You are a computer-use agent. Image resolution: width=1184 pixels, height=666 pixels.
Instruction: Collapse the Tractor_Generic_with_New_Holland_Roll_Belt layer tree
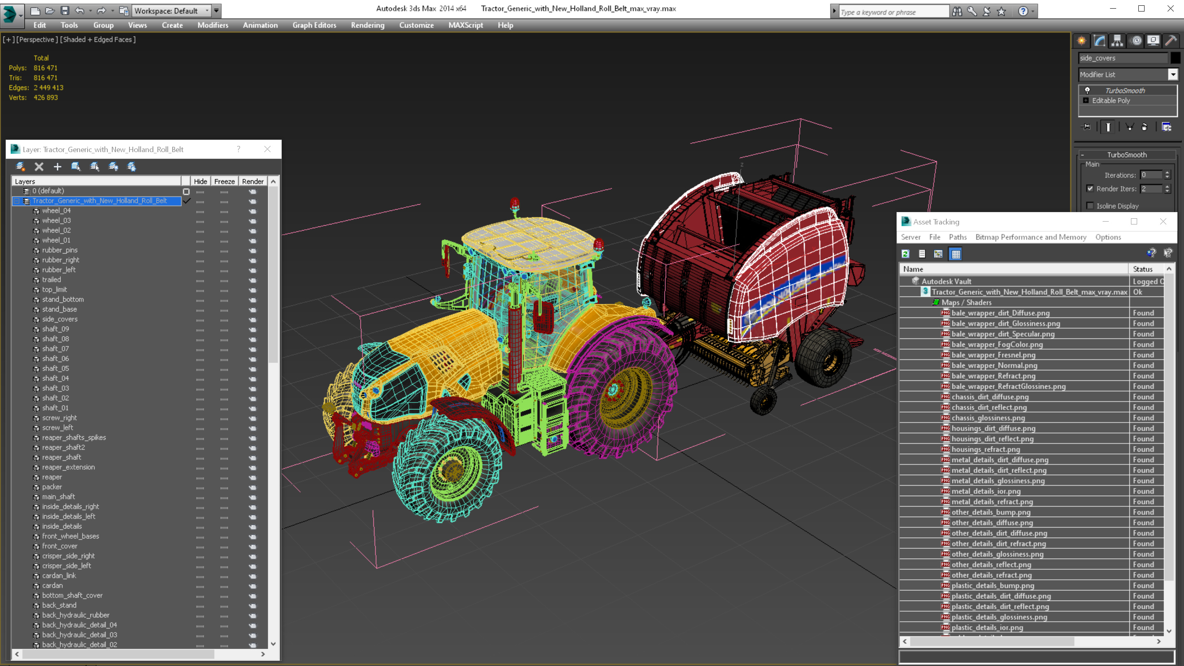point(16,201)
